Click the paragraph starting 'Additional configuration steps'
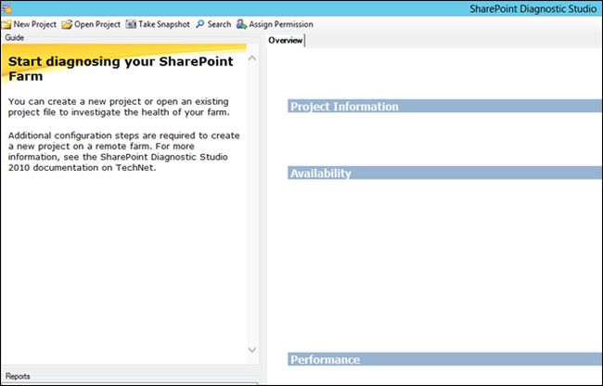 coord(123,151)
